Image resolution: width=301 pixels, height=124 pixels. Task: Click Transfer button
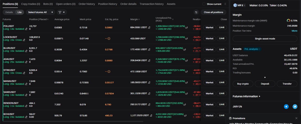click(287, 84)
